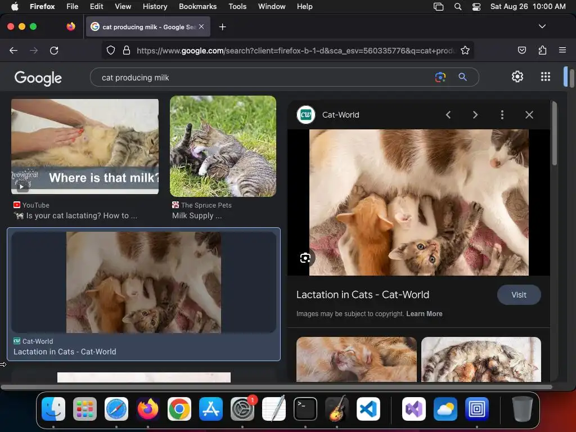Open Google quick settings gear
Screen dimensions: 576x432
pyautogui.click(x=517, y=76)
